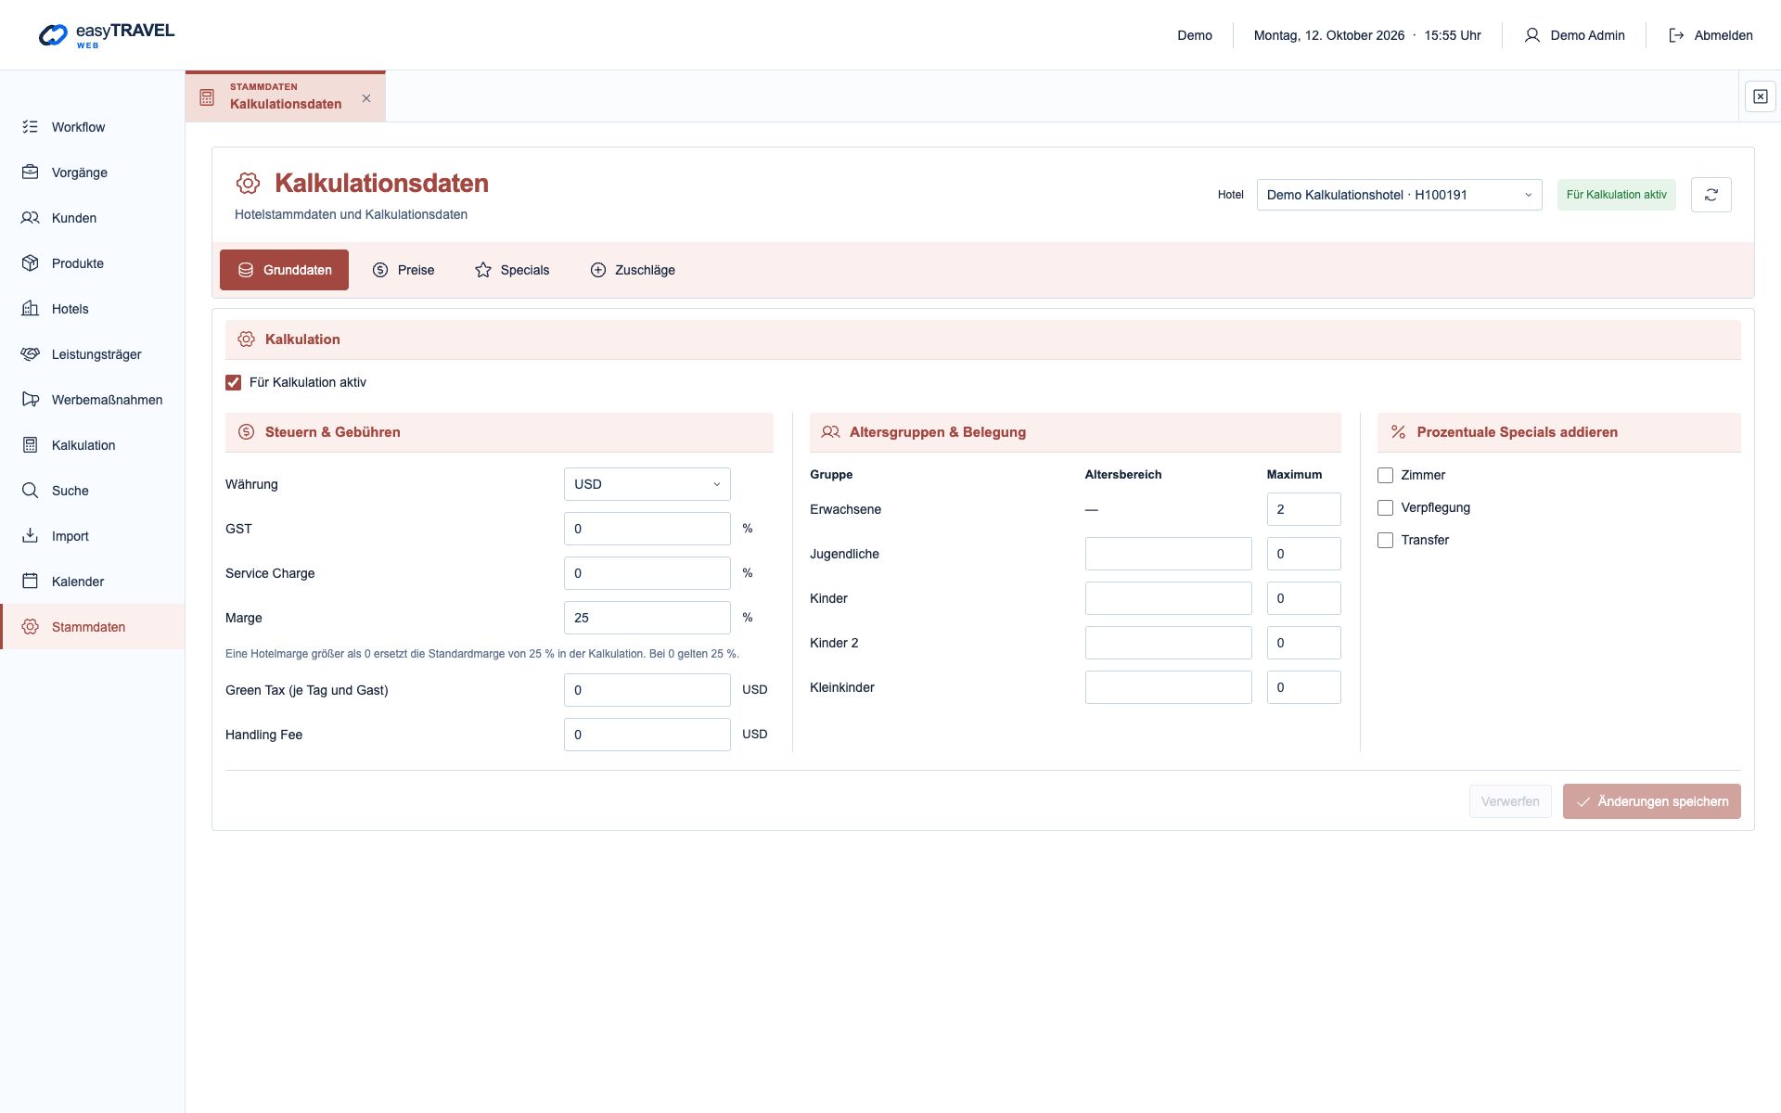
Task: Open Kalender calendar icon in sidebar
Action: 30,582
